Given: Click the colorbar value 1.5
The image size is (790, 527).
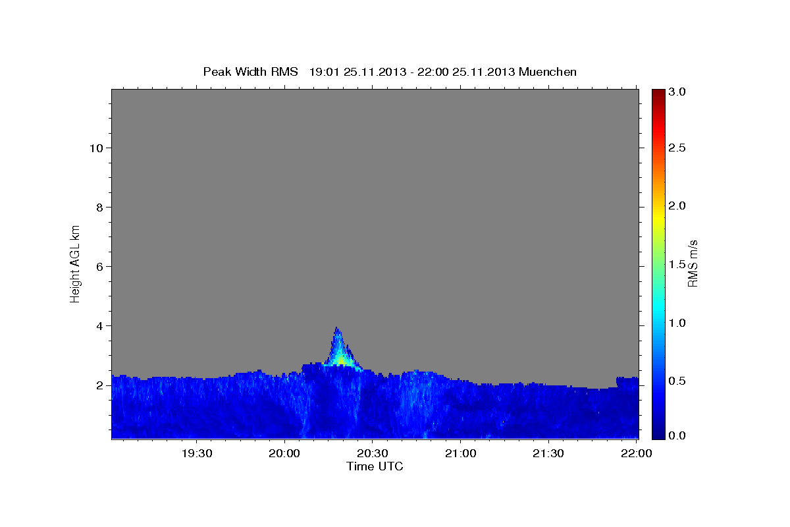Looking at the screenshot, I should [x=677, y=265].
